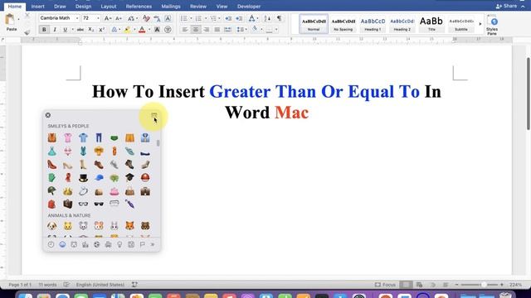Image resolution: width=531 pixels, height=298 pixels.
Task: Increase paragraph indent
Action: pos(239,18)
